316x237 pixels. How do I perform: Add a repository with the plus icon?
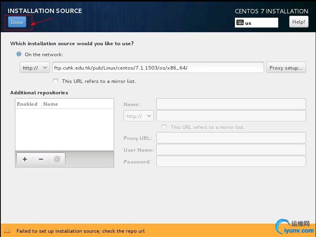click(25, 159)
